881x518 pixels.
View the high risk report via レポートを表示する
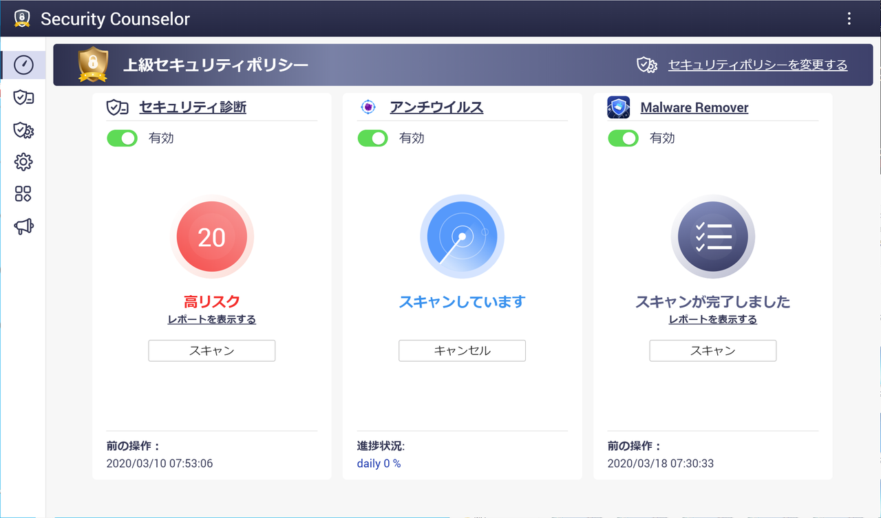[x=211, y=319]
